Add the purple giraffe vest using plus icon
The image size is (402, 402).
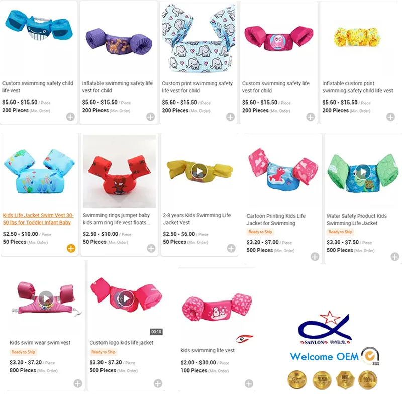tap(150, 117)
